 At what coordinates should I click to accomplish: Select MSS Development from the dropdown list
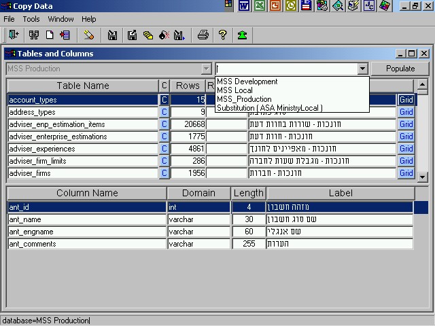click(x=247, y=81)
